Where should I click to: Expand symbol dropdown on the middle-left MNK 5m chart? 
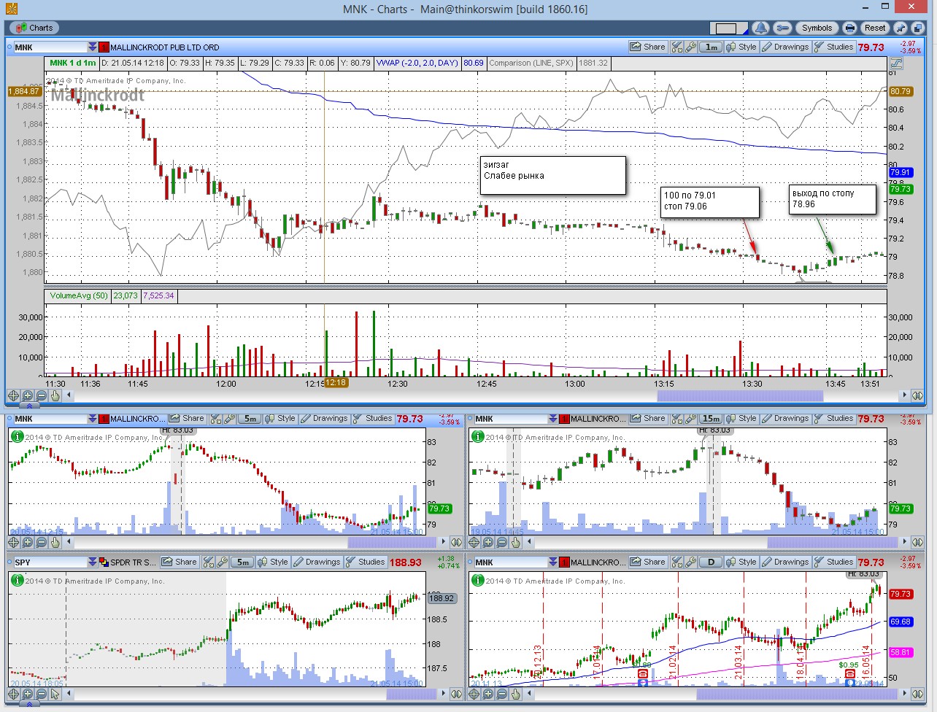(92, 419)
